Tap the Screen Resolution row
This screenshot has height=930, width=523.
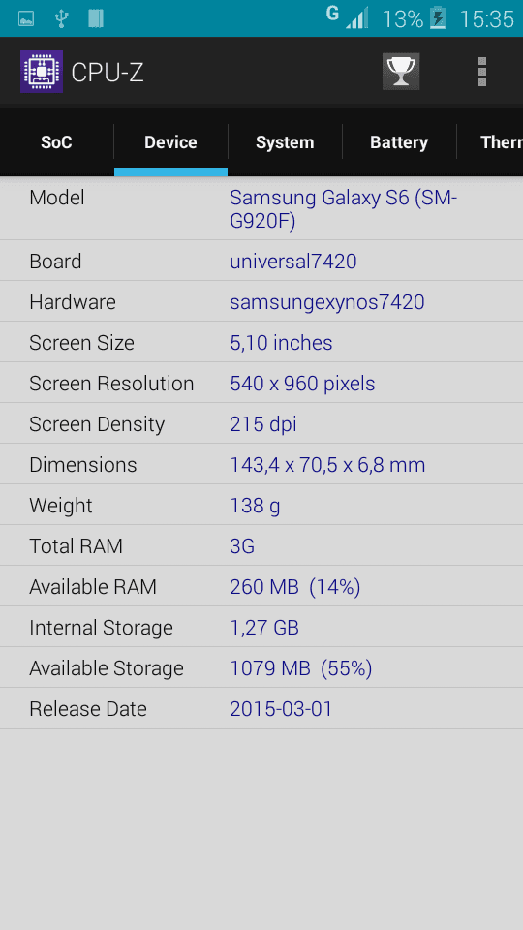[x=261, y=384]
